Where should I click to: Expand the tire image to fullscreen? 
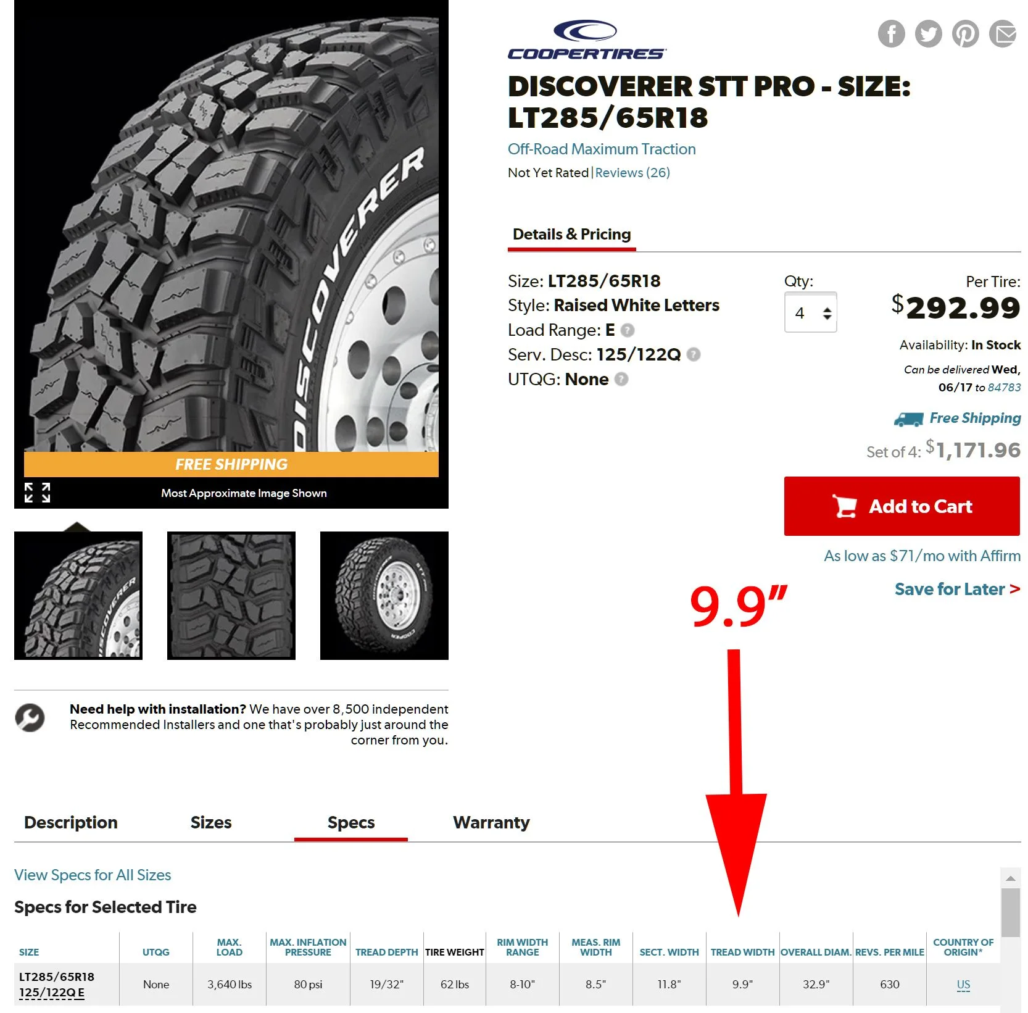tap(37, 493)
